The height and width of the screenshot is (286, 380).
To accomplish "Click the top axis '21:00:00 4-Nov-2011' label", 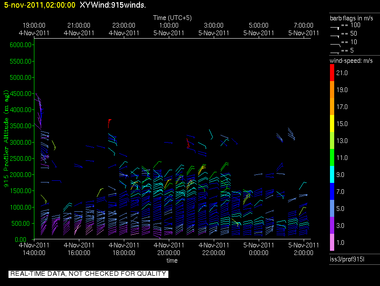I will 79,29.
